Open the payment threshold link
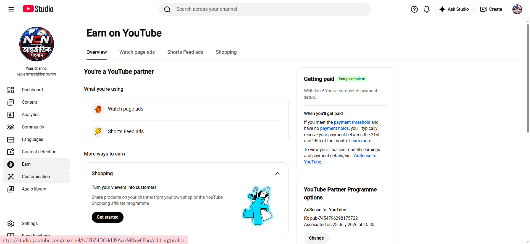Image resolution: width=530 pixels, height=244 pixels. point(352,122)
